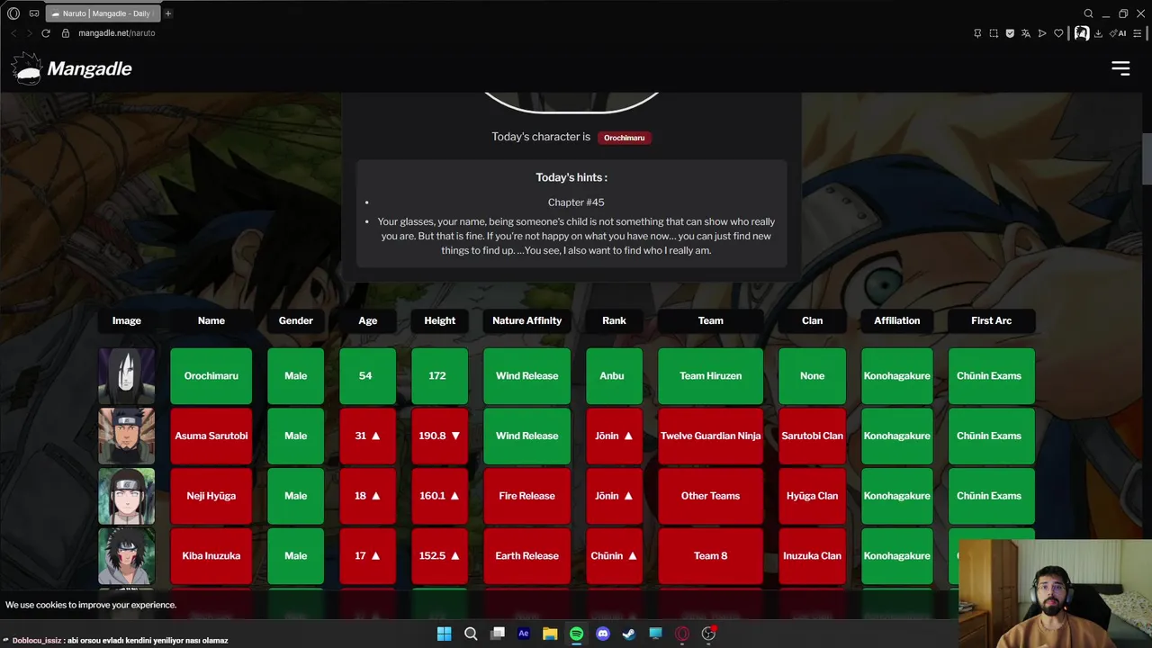1152x648 pixels.
Task: Select the green Orochimaru name cell
Action: [x=211, y=376]
